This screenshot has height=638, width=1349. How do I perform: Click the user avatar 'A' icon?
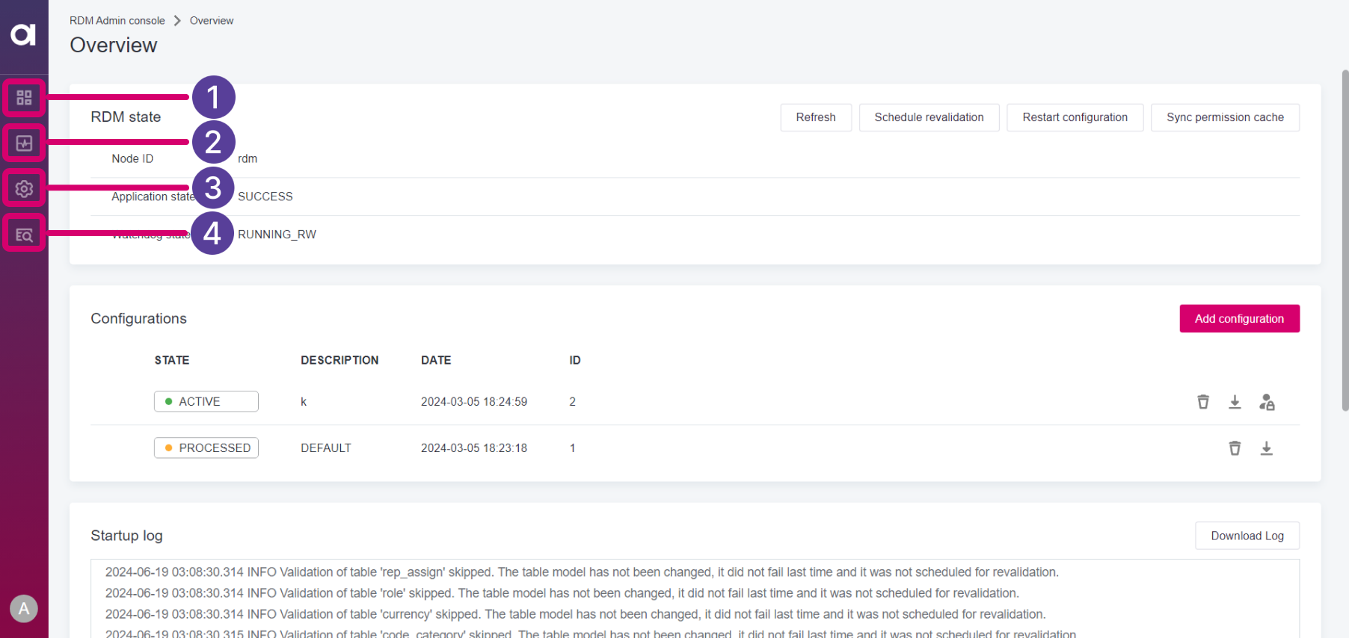coord(24,609)
